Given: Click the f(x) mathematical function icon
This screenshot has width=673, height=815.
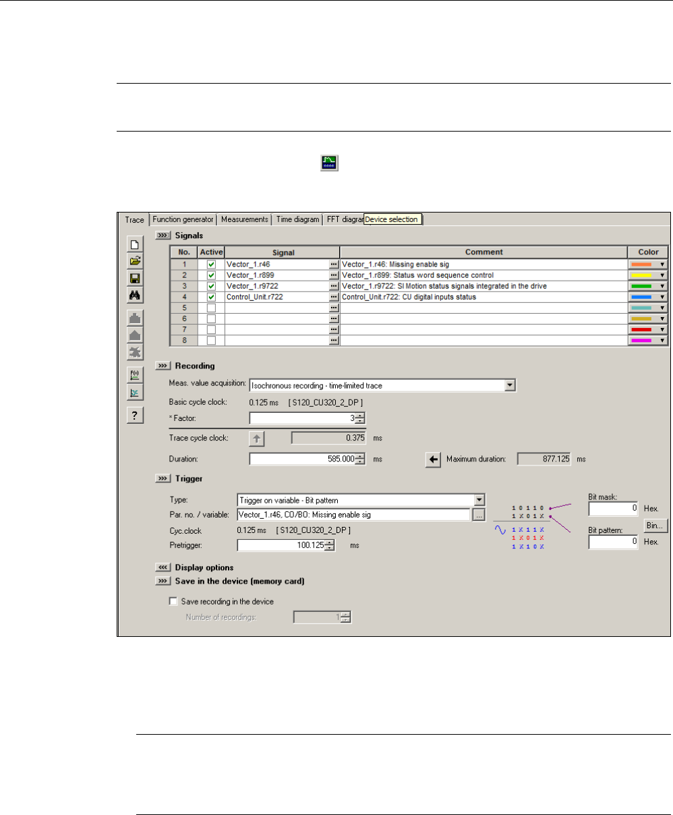Looking at the screenshot, I should click(x=135, y=375).
